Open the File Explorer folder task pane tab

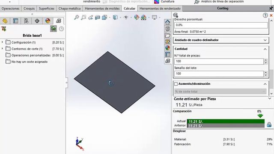(167, 35)
